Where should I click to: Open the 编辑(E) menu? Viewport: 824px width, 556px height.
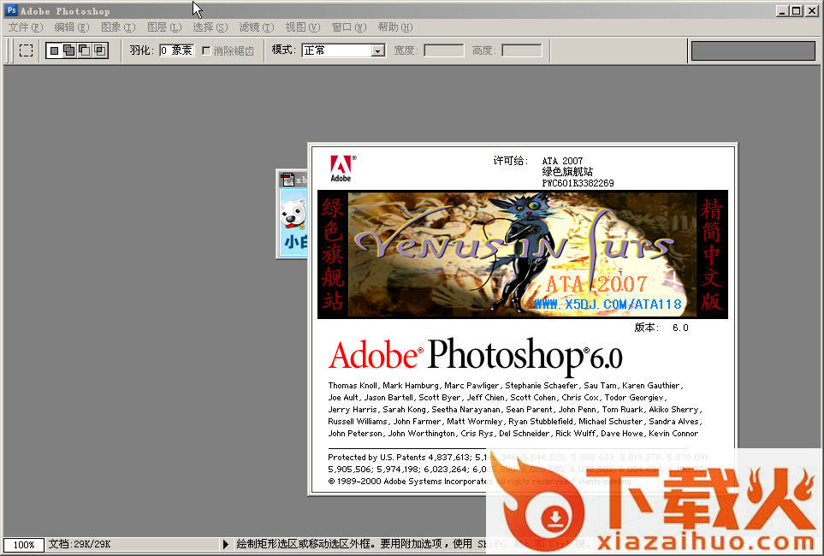coord(72,27)
